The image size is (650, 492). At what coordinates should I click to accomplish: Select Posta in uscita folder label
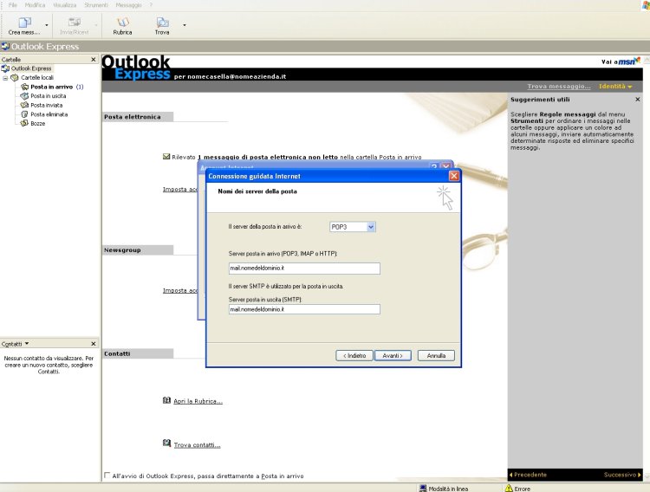tap(48, 96)
